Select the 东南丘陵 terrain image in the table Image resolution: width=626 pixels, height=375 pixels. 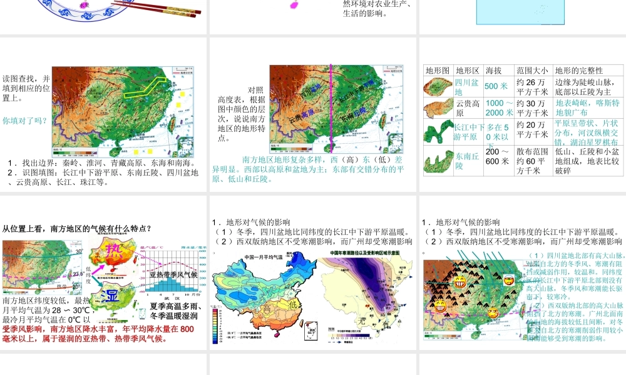point(438,160)
